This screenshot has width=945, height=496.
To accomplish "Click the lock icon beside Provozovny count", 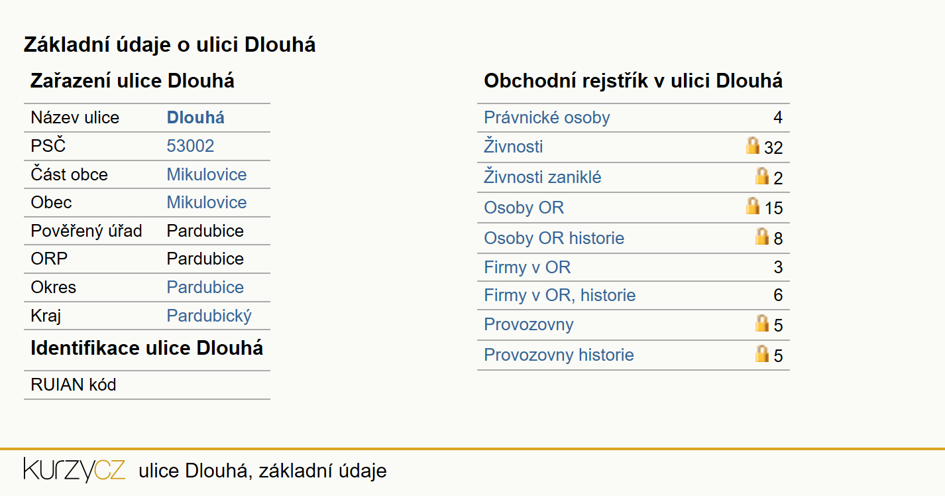I will click(762, 323).
